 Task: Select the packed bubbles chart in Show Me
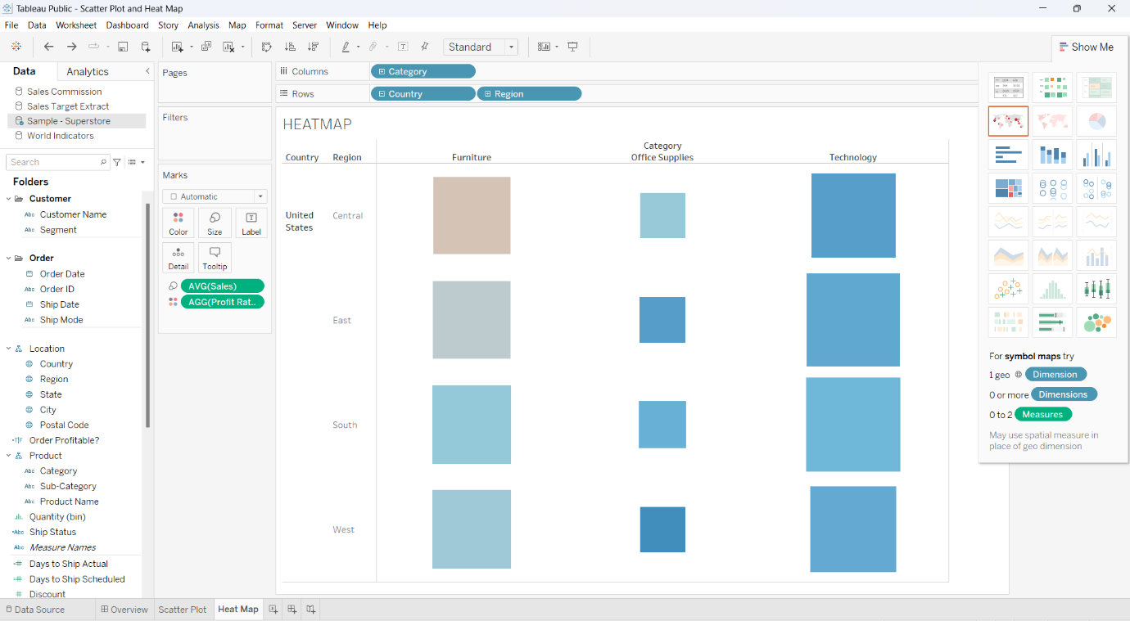(1096, 322)
